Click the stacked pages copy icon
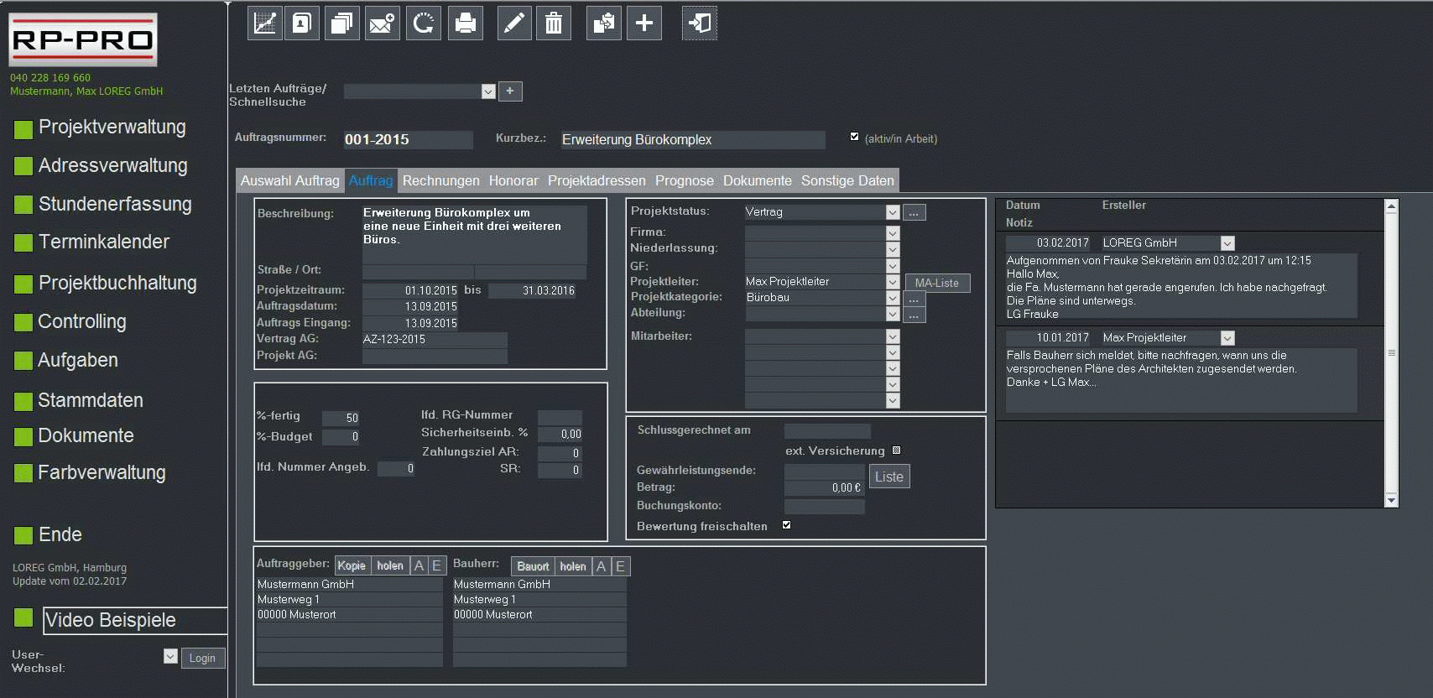The height and width of the screenshot is (698, 1433). point(341,23)
